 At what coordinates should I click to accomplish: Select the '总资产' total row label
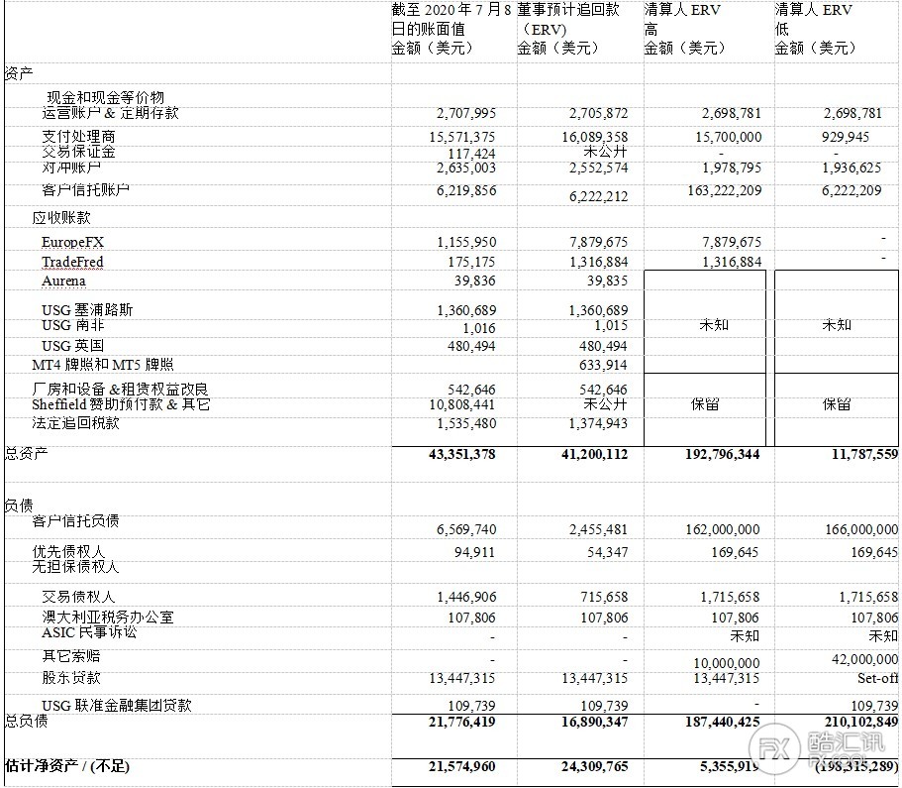point(26,453)
